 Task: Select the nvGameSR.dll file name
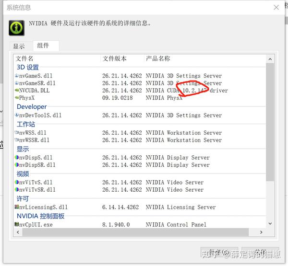pos(37,83)
